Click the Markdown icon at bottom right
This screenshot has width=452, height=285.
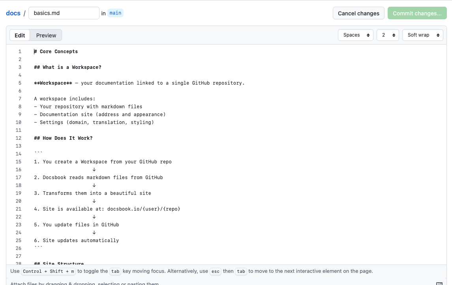[x=439, y=283]
